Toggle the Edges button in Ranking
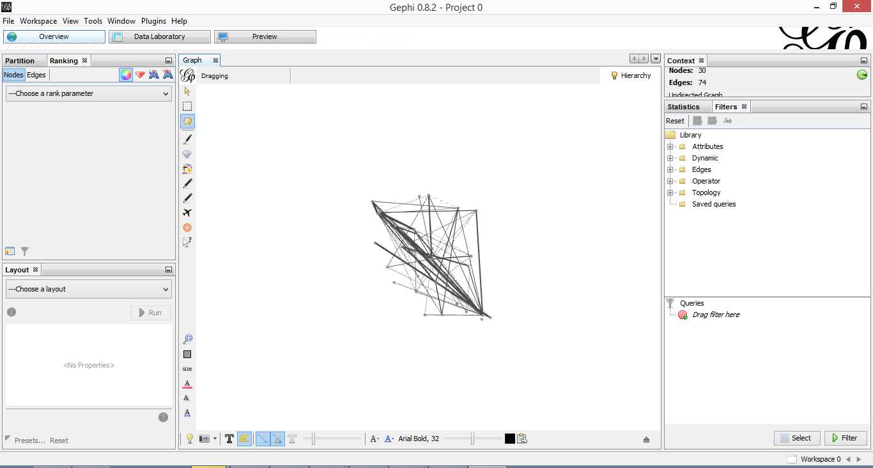Image resolution: width=873 pixels, height=468 pixels. coord(36,75)
